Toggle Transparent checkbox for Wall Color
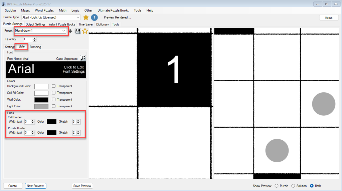The width and height of the screenshot is (342, 191). tap(53, 100)
